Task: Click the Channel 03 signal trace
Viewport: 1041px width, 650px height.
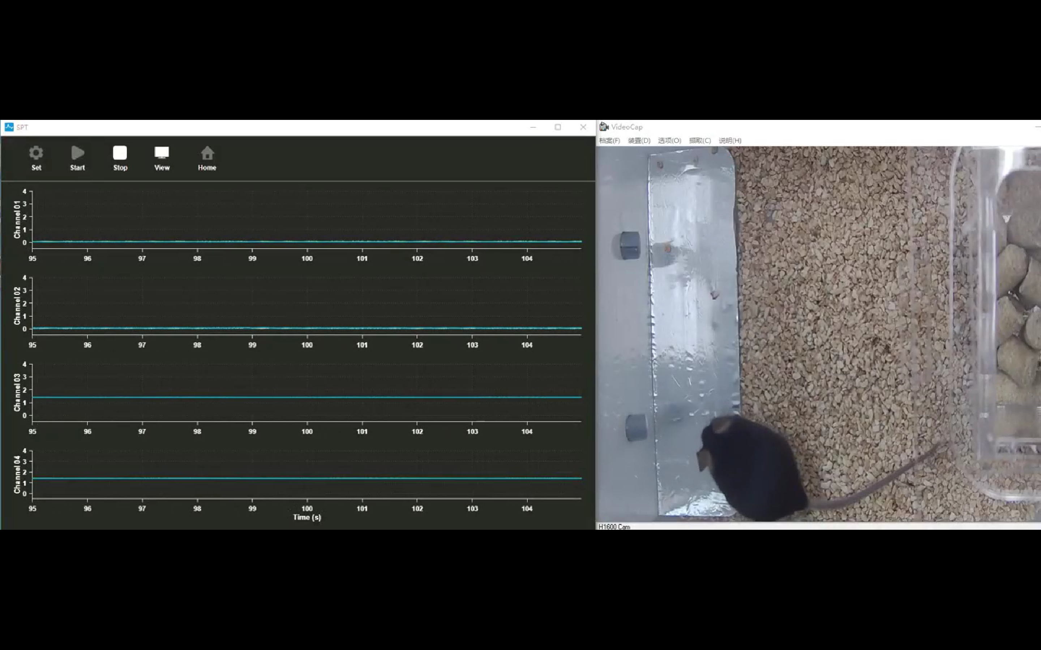Action: [307, 397]
